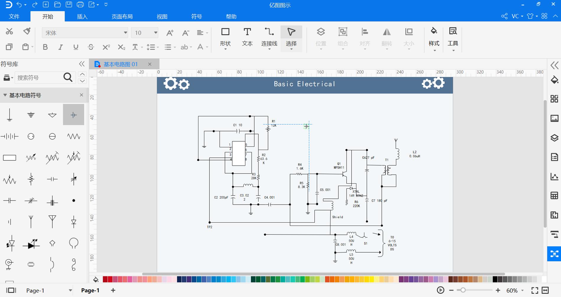Open the 形状 shape tool

coord(225,37)
